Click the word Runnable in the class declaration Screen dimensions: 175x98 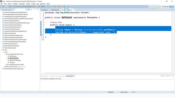tap(92, 17)
